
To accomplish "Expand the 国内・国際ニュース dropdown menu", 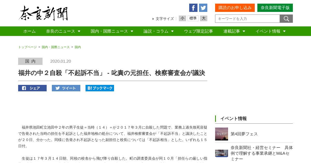I will pyautogui.click(x=112, y=31).
